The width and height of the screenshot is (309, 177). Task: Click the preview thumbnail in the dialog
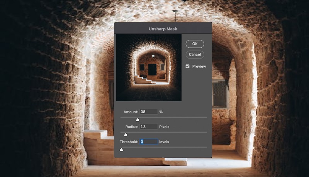(149, 67)
